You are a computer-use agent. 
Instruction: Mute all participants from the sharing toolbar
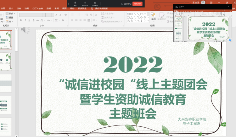[95, 4]
